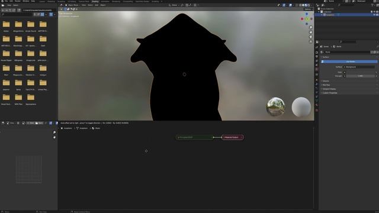Switch to the Modeling workspace tab

point(51,1)
